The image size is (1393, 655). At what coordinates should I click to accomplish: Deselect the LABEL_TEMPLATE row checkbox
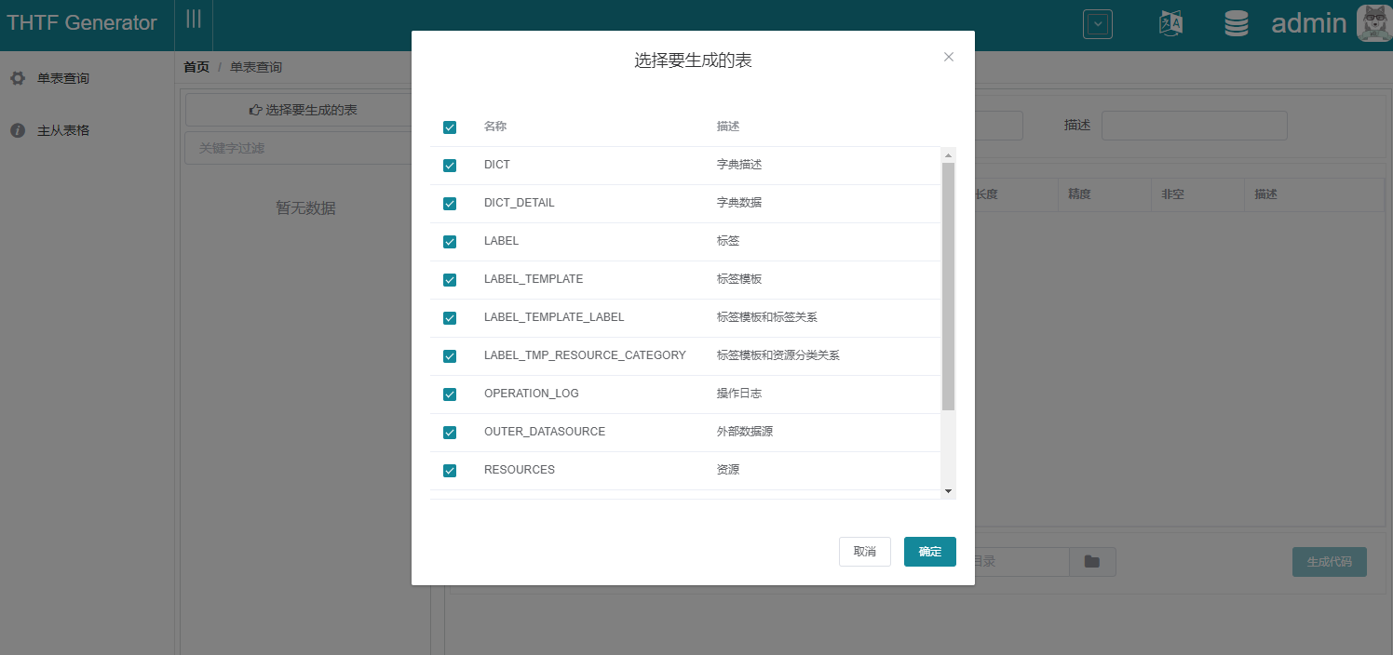(x=450, y=279)
